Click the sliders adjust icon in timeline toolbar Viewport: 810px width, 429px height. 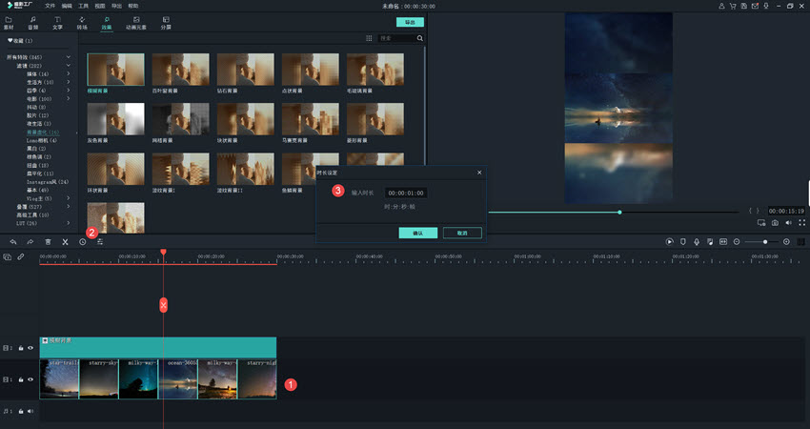click(100, 242)
